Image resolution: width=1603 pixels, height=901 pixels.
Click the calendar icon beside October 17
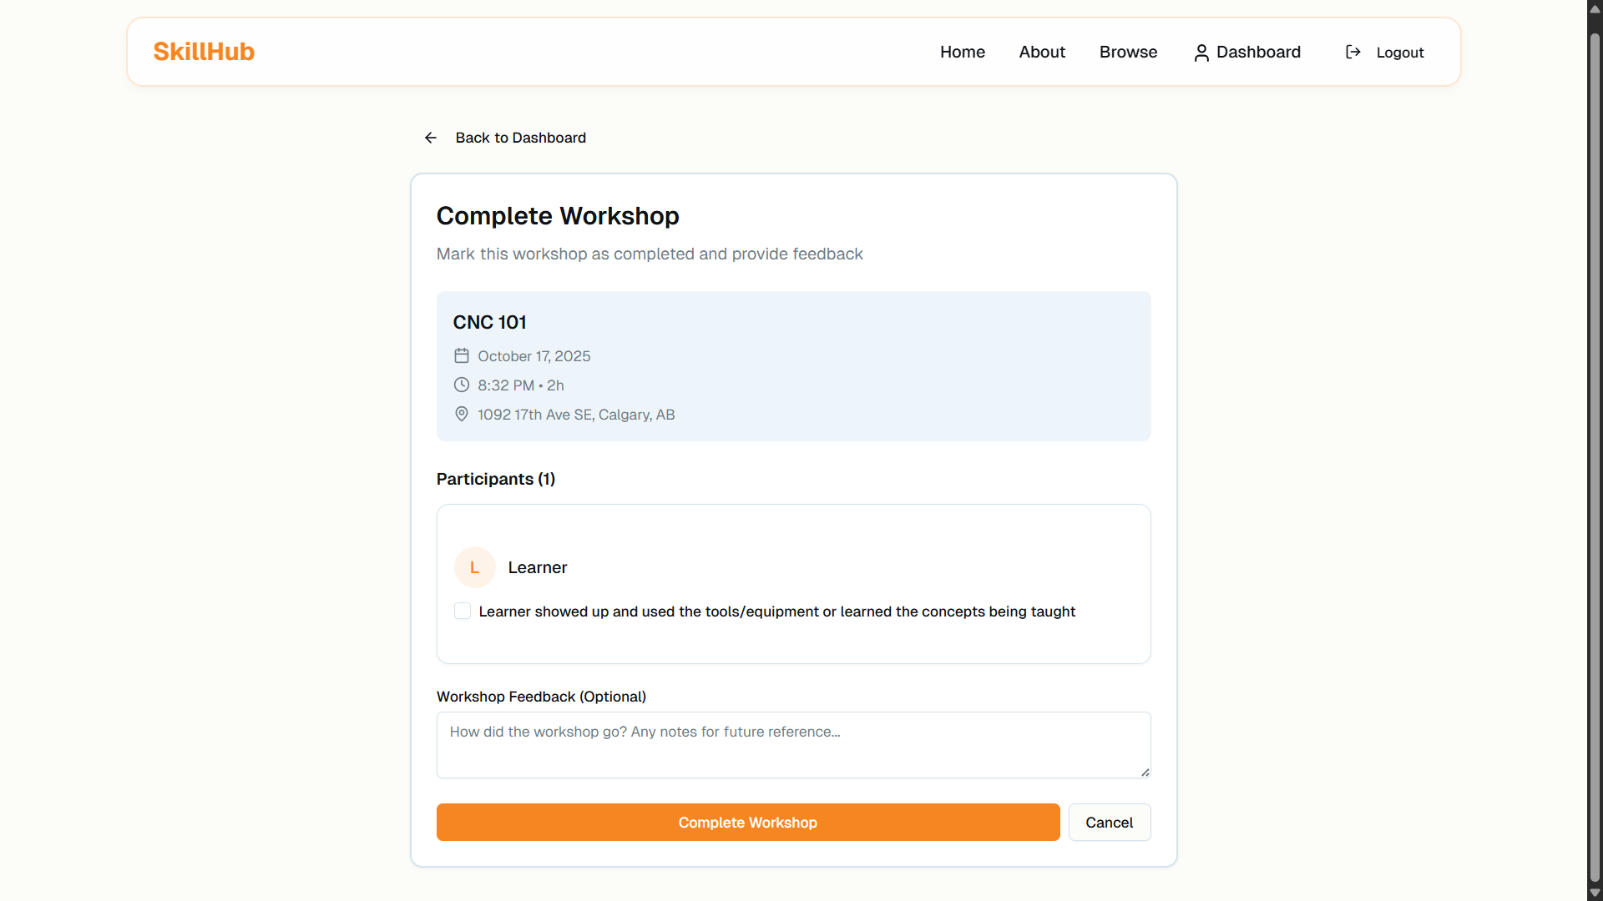(x=462, y=356)
